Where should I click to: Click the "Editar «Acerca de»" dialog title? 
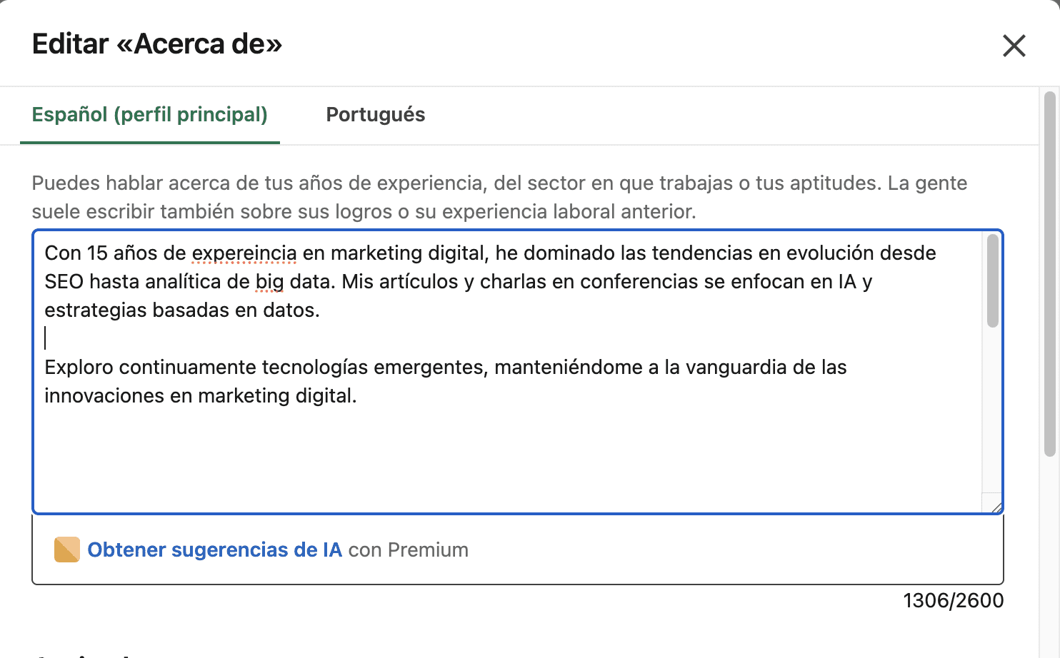[x=157, y=44]
